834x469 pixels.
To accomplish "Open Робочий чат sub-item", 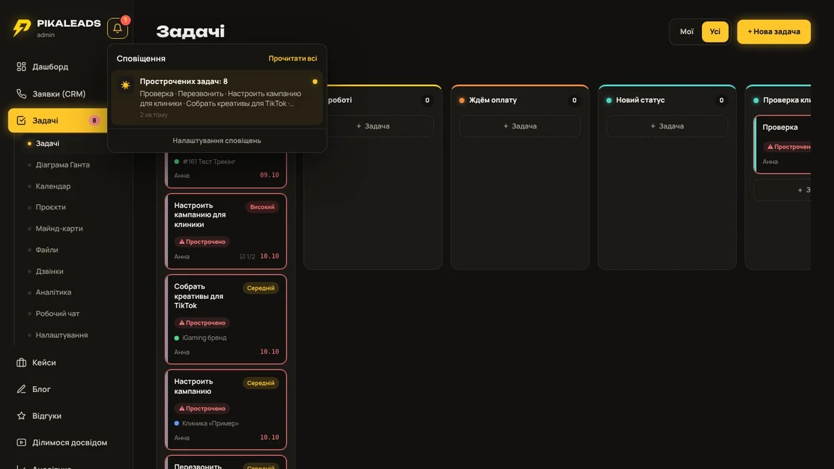I will pyautogui.click(x=58, y=313).
